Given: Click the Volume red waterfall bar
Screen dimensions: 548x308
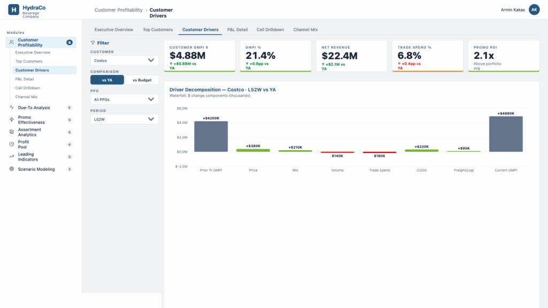Looking at the screenshot, I should tap(337, 152).
